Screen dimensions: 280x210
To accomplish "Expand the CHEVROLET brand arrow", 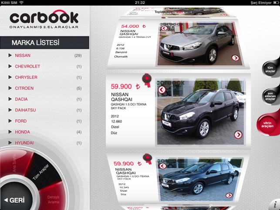I will pyautogui.click(x=10, y=66).
